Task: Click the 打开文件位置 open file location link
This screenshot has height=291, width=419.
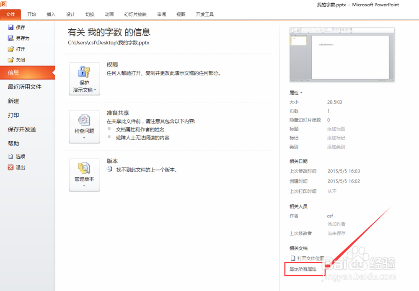Action: [310, 258]
